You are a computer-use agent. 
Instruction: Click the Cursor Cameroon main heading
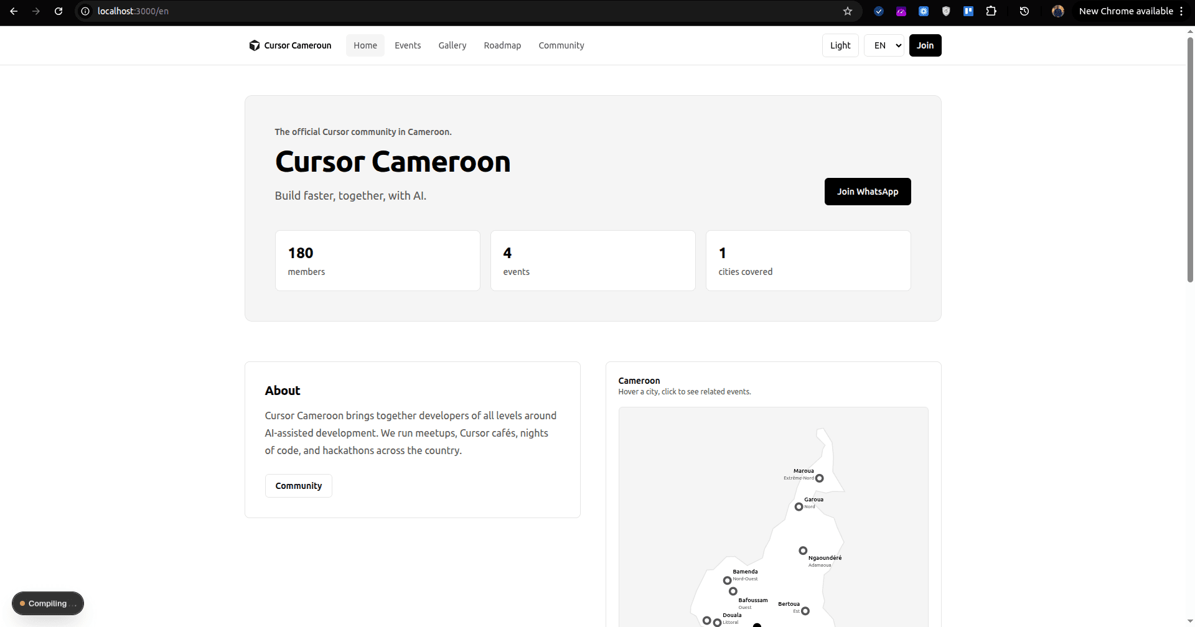click(x=393, y=162)
